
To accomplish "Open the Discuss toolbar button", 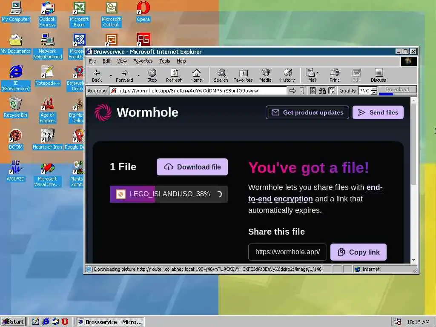I will (x=378, y=76).
